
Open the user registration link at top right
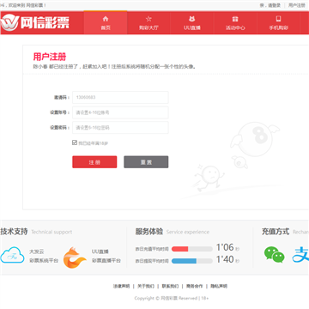click(x=297, y=5)
